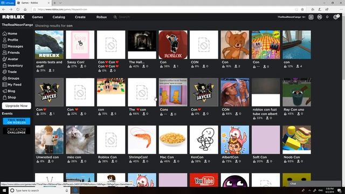Open the notifications feed icon
This screenshot has height=194, width=345.
click(311, 17)
